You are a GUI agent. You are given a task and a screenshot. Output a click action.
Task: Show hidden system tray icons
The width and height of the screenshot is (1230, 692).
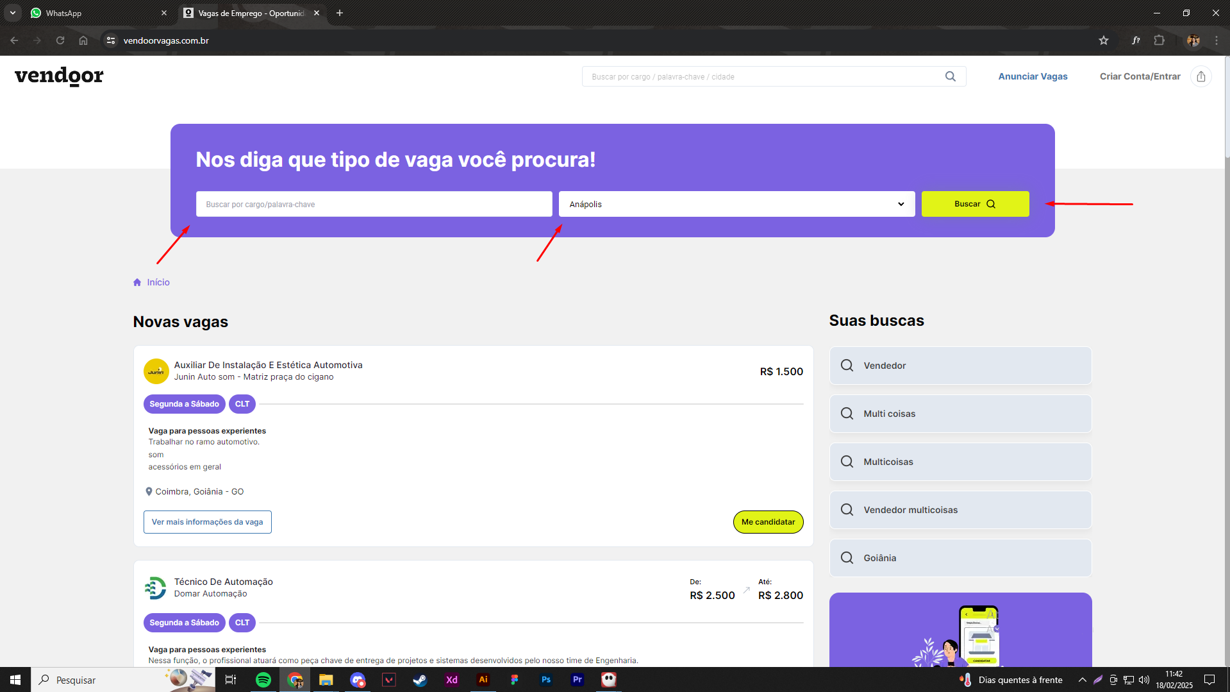point(1082,680)
